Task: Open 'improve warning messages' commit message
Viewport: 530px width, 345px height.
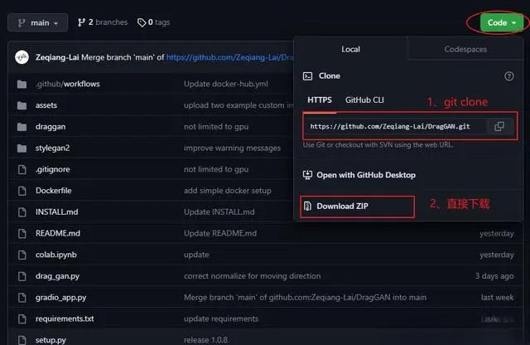Action: pos(232,148)
